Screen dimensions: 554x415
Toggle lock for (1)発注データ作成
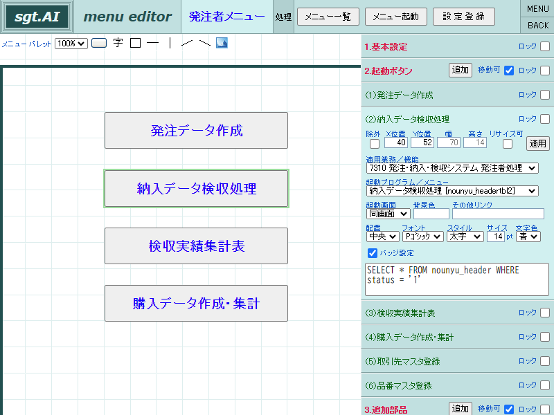[545, 95]
